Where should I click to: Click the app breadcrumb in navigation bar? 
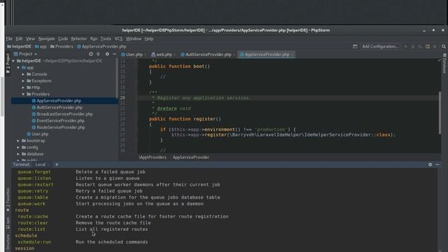[41, 46]
